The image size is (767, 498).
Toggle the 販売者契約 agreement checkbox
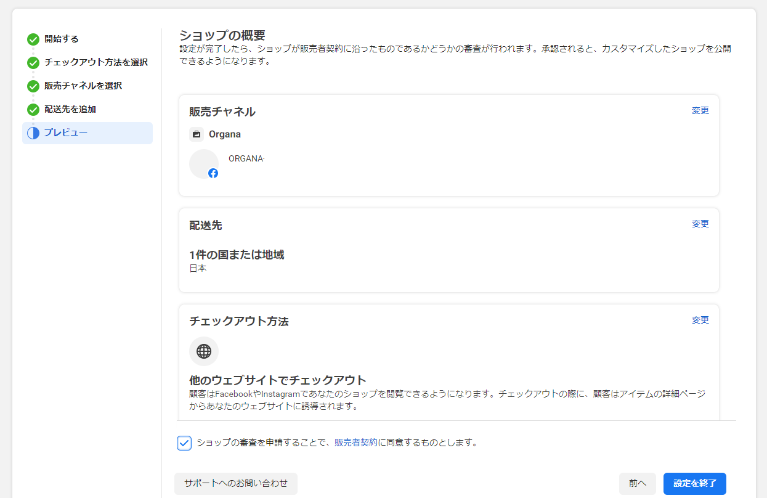[184, 443]
